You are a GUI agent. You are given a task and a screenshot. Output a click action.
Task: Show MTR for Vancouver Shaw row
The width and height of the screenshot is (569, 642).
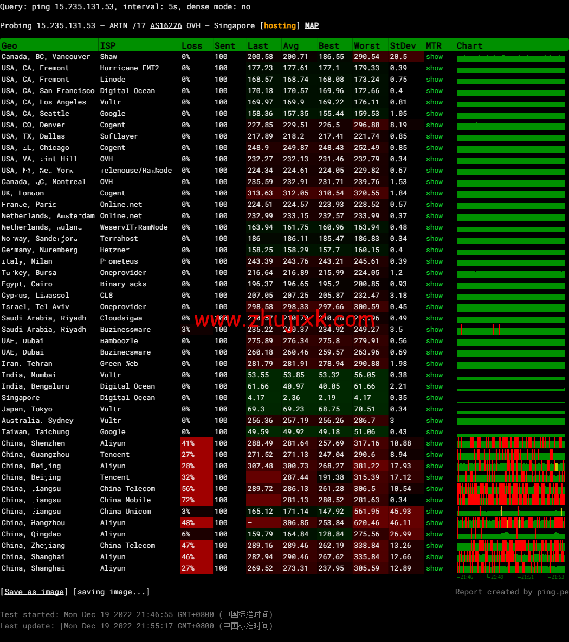point(434,57)
